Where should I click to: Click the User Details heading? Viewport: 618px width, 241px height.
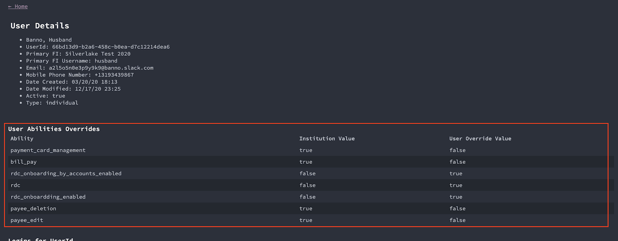pyautogui.click(x=40, y=26)
